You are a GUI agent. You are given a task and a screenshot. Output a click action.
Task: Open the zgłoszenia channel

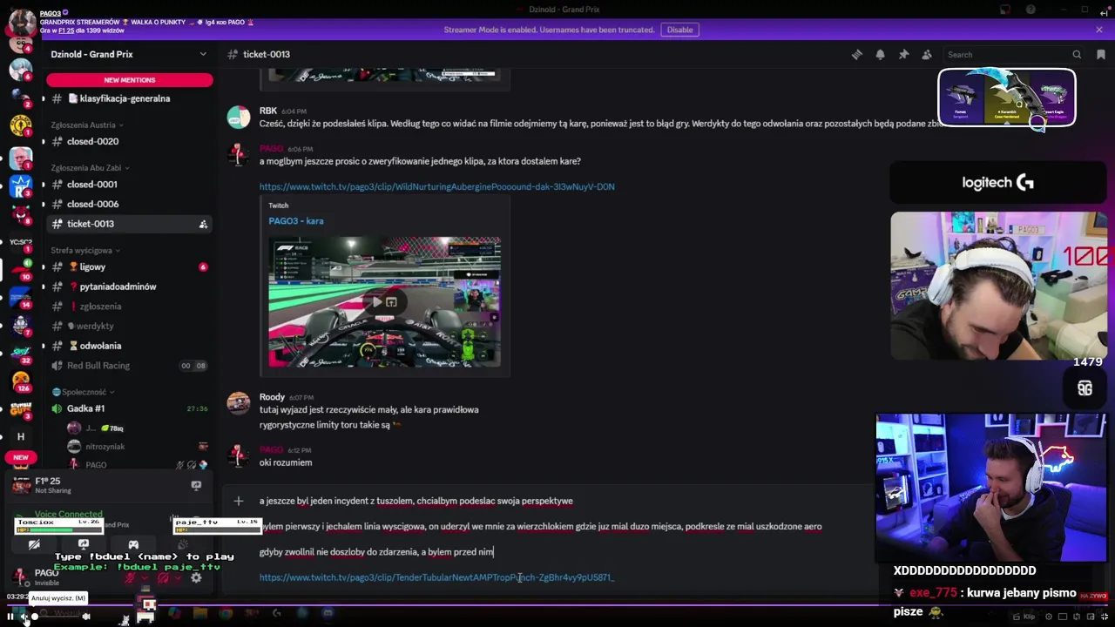point(129,307)
